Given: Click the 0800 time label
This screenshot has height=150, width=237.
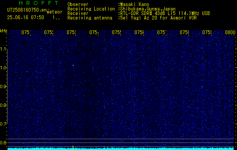Looking at the screenshot, I should pos(230,32).
